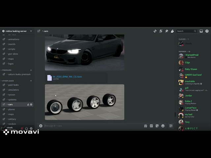Open the pinned messages pin icon
Screen dimensions: 211x158
click(166, 31)
